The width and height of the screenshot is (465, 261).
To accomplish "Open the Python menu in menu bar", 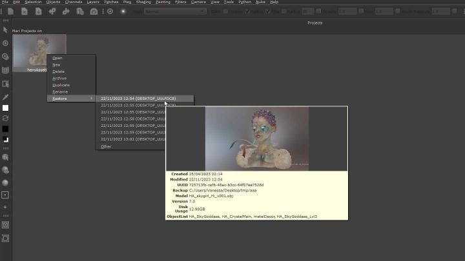I will click(245, 3).
